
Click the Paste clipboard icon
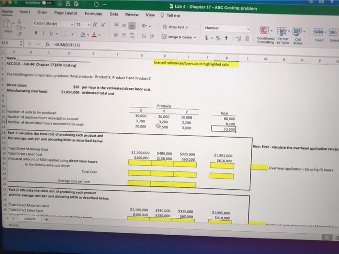coord(8,24)
